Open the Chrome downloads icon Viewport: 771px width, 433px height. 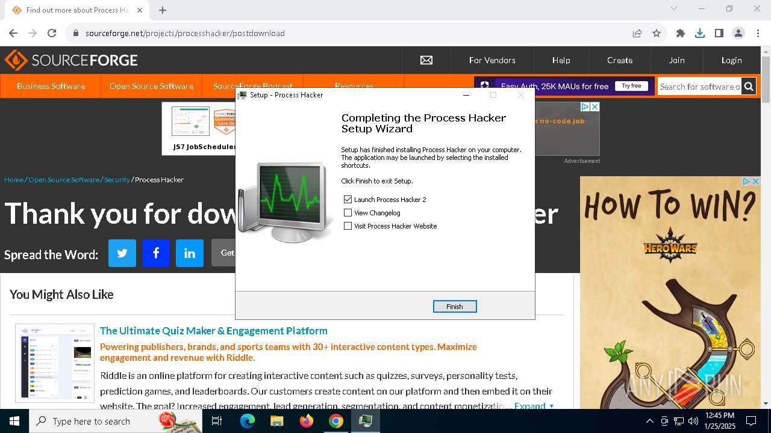pos(700,33)
